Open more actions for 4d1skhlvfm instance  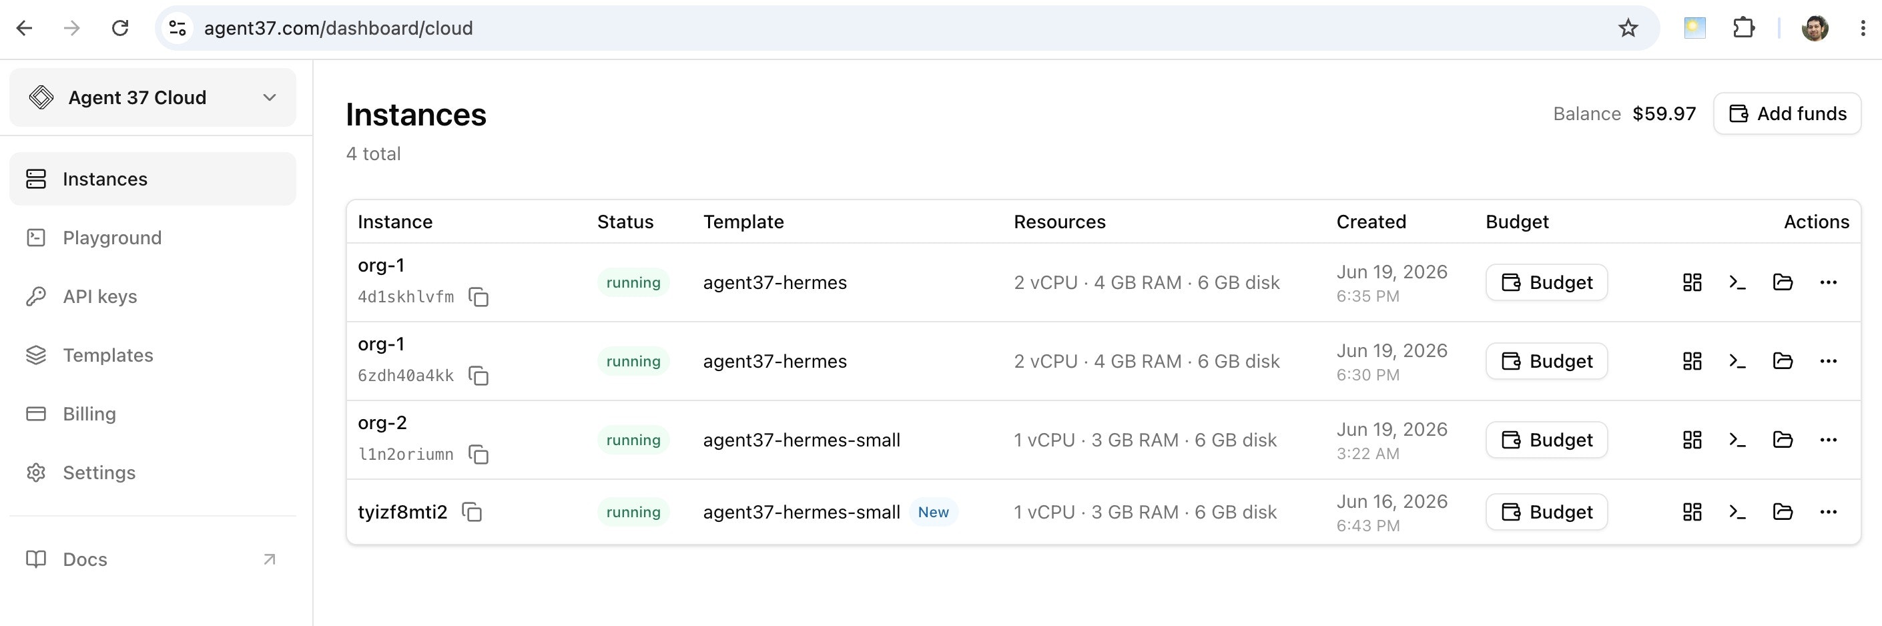tap(1828, 283)
